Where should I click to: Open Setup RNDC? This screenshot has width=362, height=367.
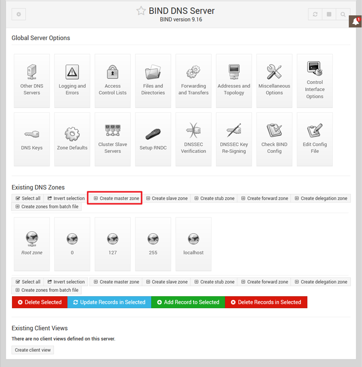tap(153, 139)
